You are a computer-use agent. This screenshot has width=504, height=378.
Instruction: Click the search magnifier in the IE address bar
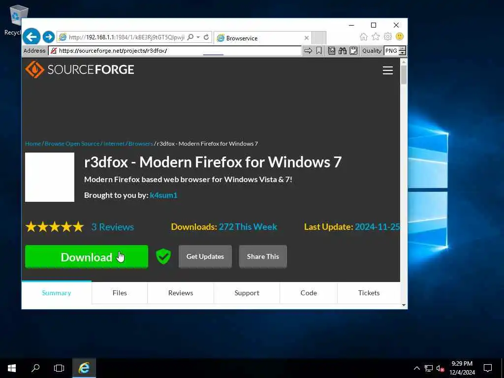click(190, 37)
